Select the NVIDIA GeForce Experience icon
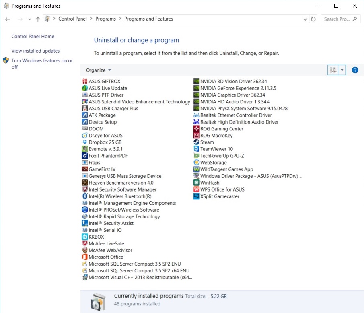 196,89
